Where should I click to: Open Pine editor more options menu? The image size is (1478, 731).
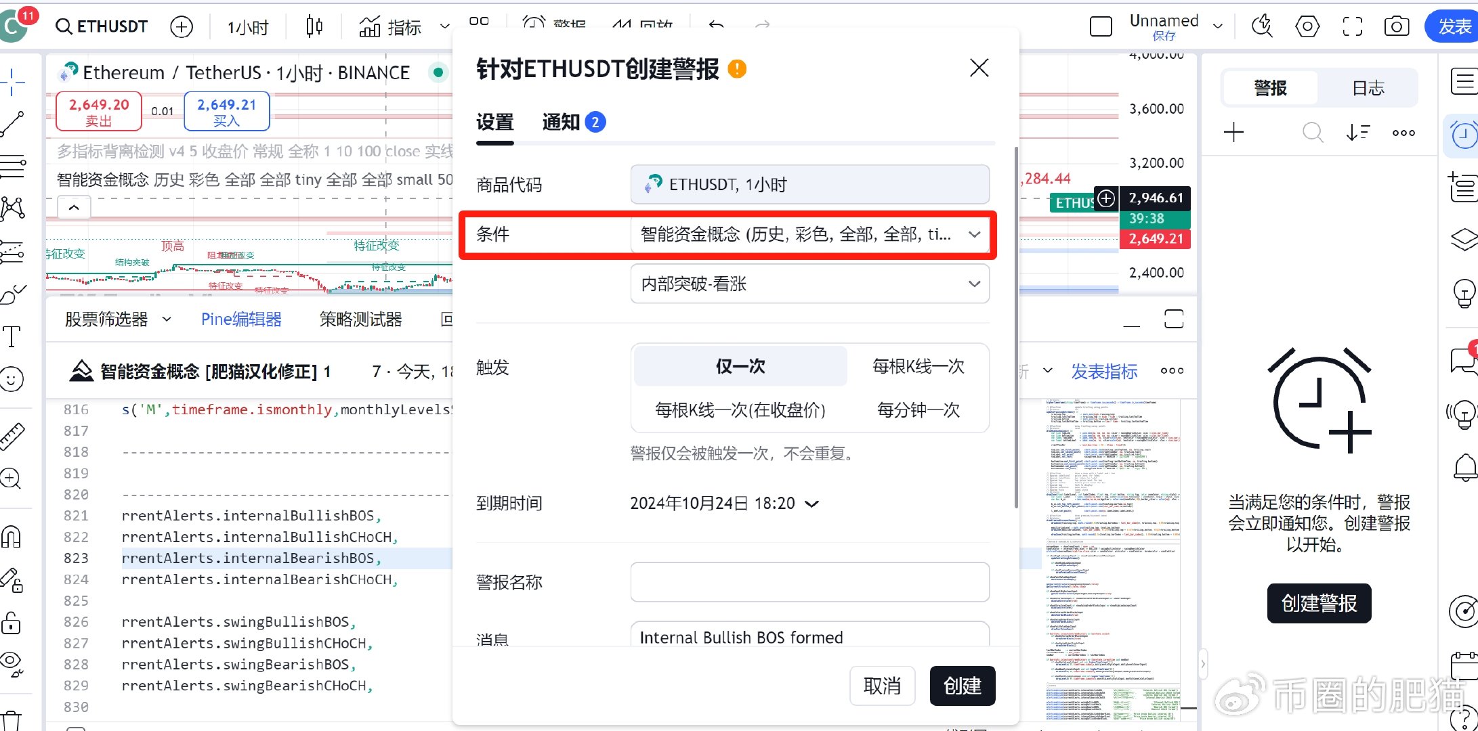click(1172, 371)
